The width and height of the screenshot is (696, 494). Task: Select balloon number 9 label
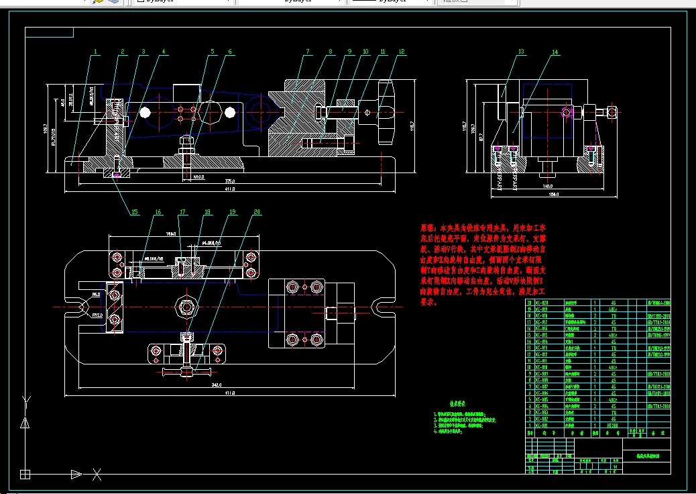pos(349,52)
